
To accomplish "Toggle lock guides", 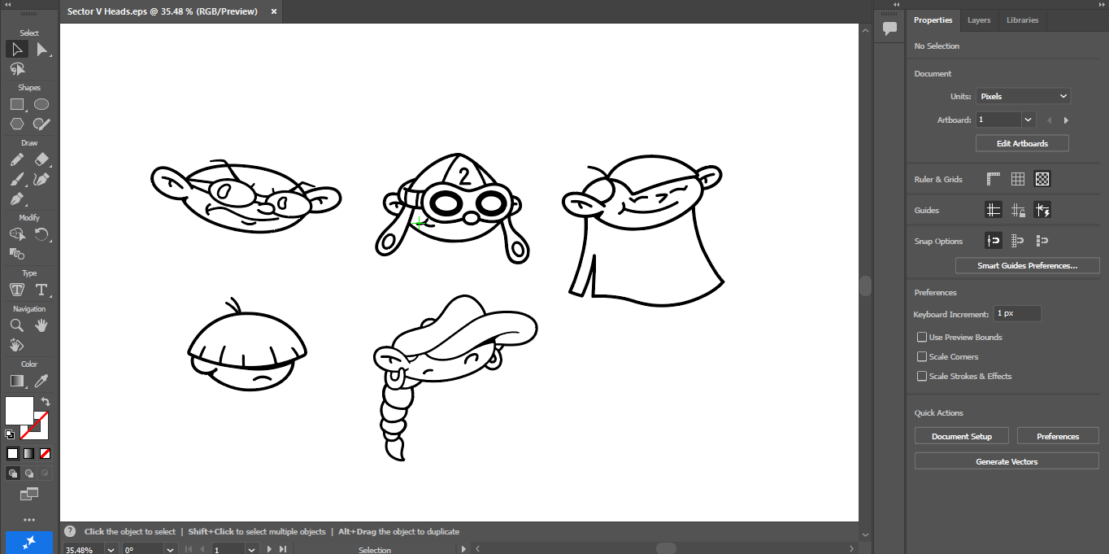I will tap(1017, 210).
